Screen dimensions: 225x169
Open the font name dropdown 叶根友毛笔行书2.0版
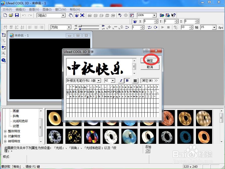click(99, 81)
